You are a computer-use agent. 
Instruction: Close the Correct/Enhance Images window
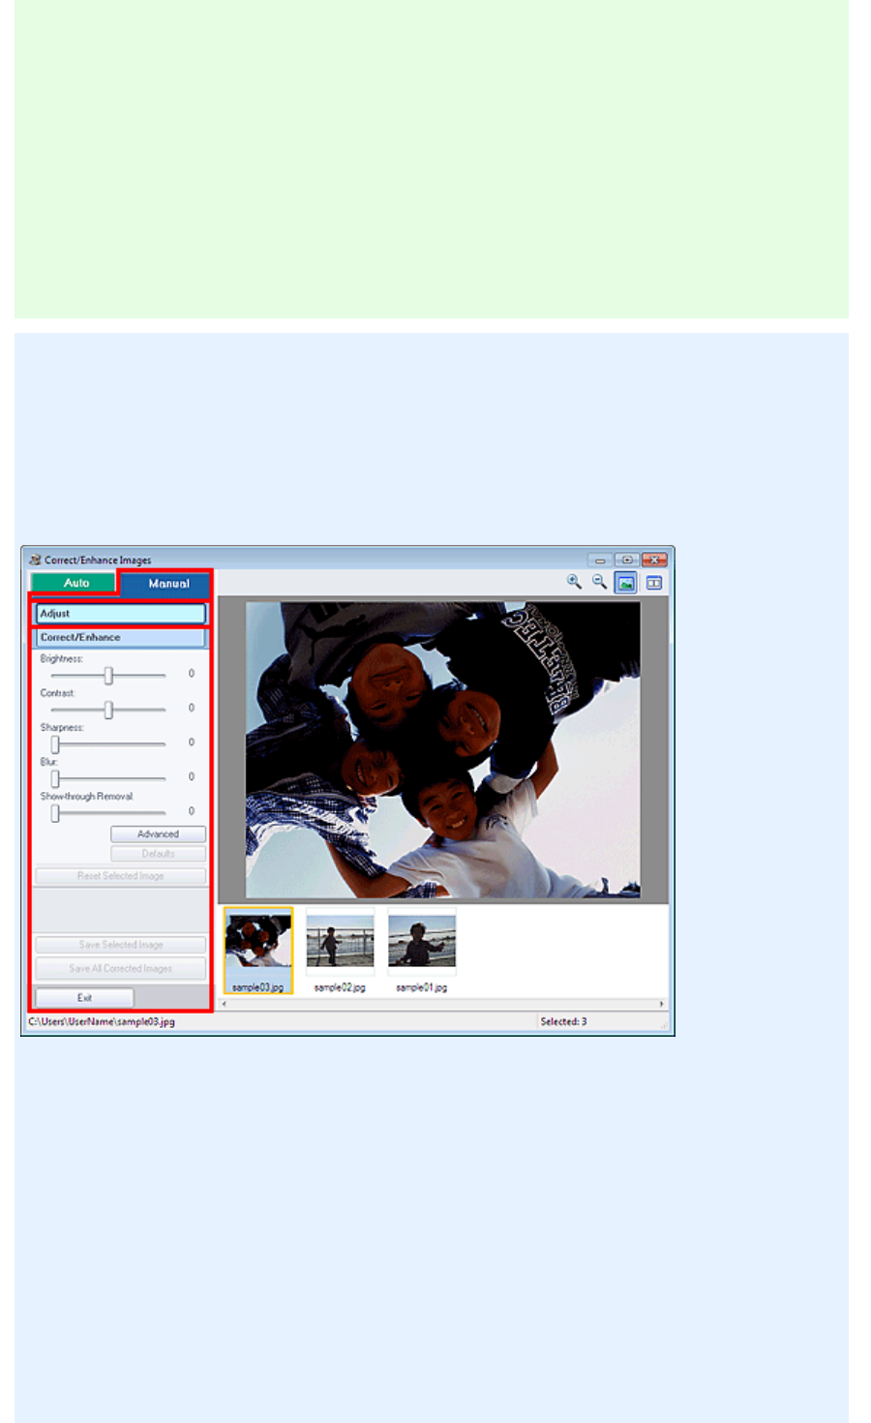[x=655, y=560]
